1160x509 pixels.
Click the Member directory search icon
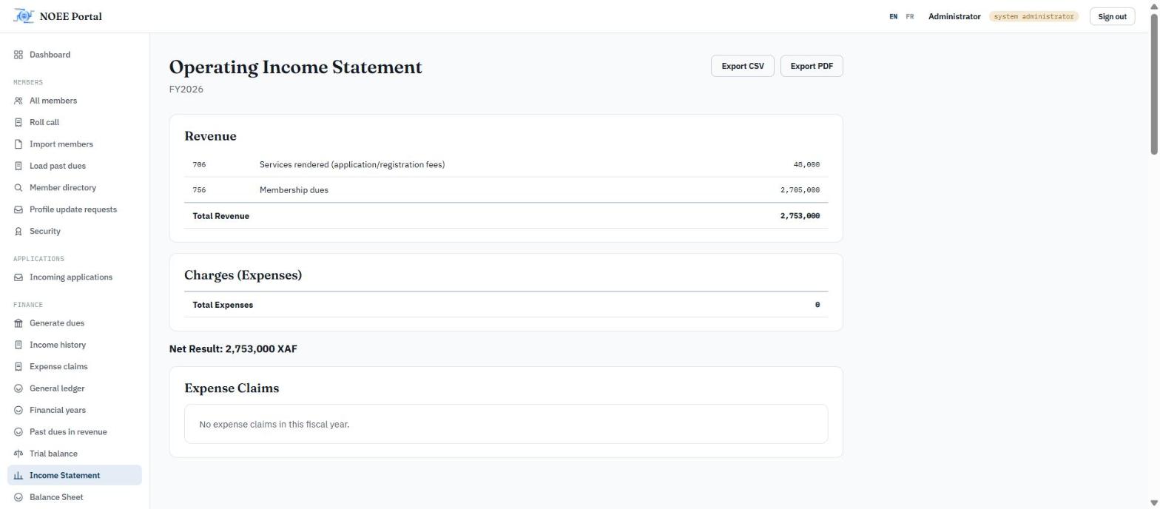click(18, 188)
